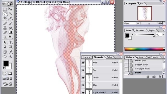
Task: Select the Dodge tool
Action: pos(10,37)
